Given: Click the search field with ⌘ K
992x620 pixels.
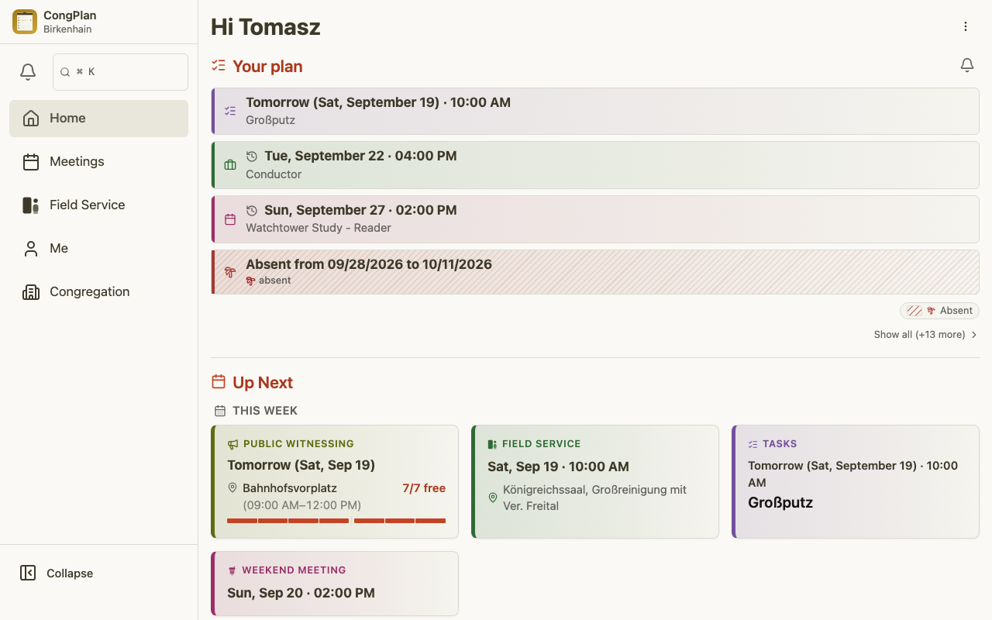Looking at the screenshot, I should pos(120,72).
